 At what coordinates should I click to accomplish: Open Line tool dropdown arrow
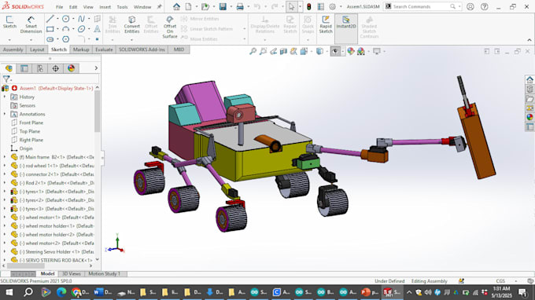(57, 19)
